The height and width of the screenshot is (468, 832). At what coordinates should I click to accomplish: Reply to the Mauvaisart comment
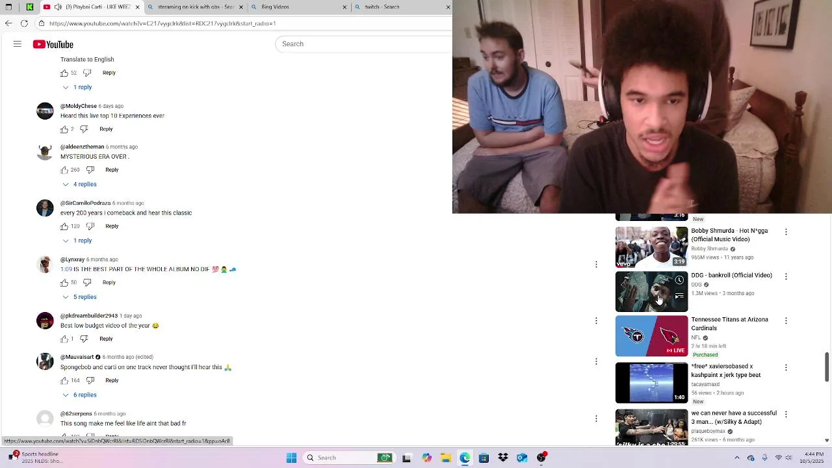pyautogui.click(x=112, y=380)
